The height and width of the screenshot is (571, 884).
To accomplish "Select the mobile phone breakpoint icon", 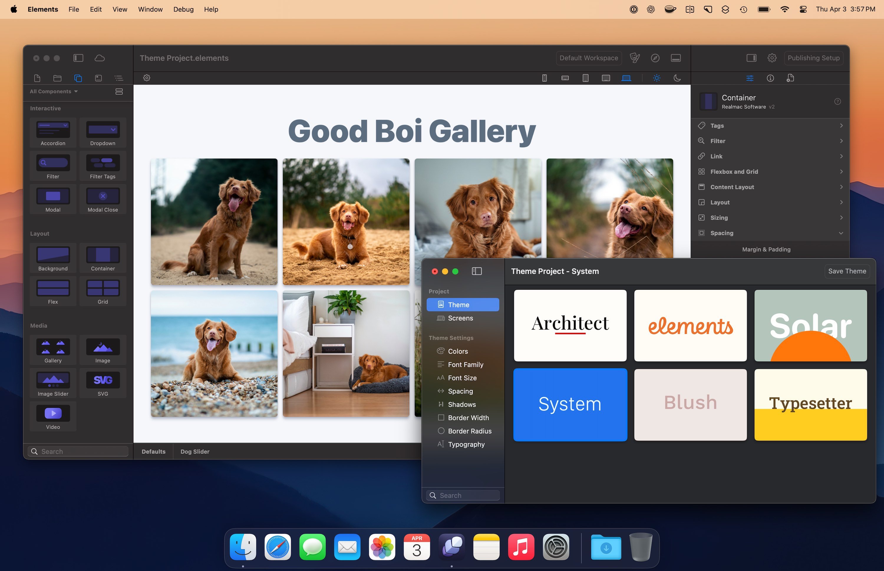I will point(544,78).
